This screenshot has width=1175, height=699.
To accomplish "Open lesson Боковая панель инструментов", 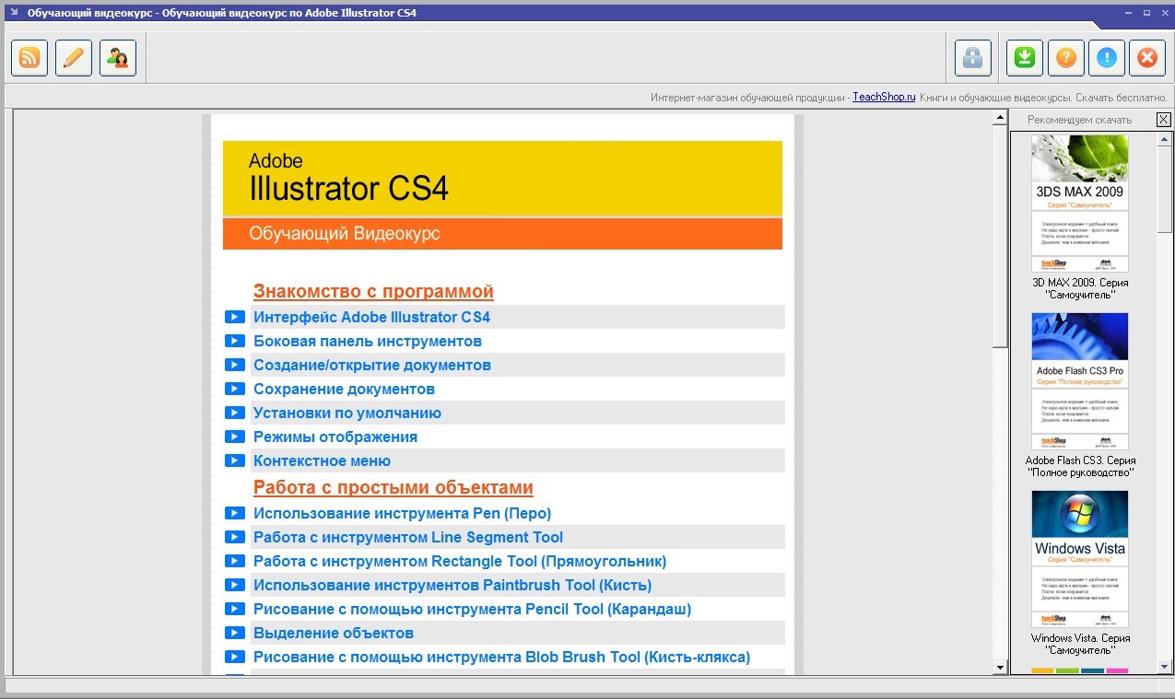I will [x=368, y=341].
